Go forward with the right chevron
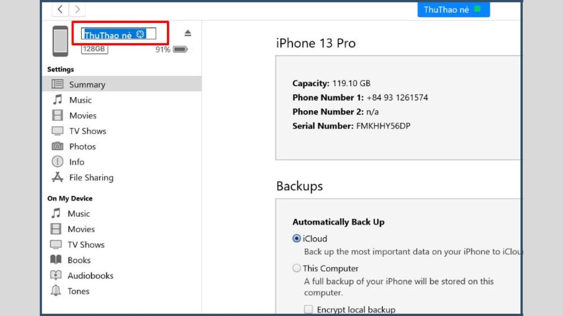The width and height of the screenshot is (563, 316). [77, 9]
